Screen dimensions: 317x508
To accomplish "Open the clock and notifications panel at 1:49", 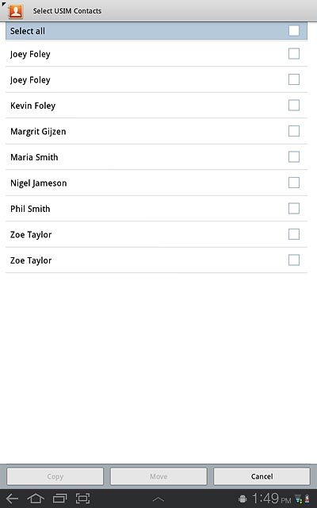I will [x=271, y=498].
